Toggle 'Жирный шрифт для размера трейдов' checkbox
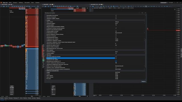 [x=116, y=26]
